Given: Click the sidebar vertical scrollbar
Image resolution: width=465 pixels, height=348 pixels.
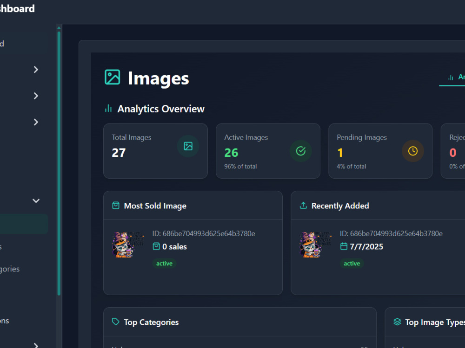Looking at the screenshot, I should 59,163.
